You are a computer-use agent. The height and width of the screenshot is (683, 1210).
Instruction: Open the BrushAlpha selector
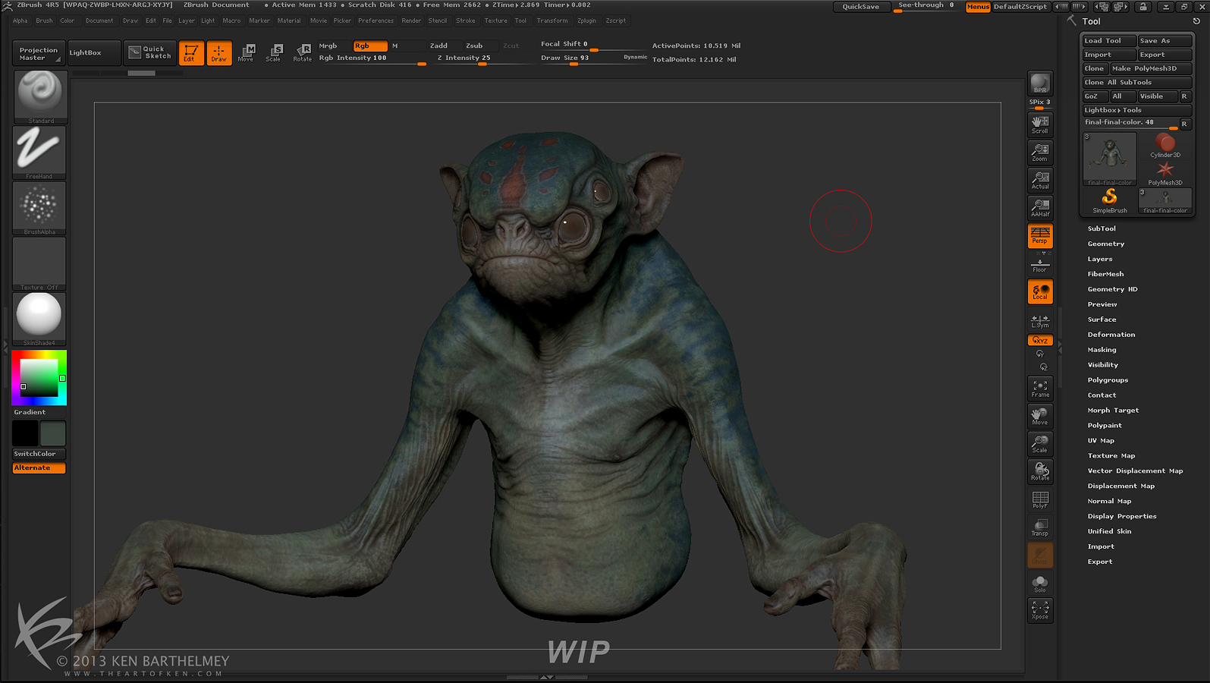point(39,208)
